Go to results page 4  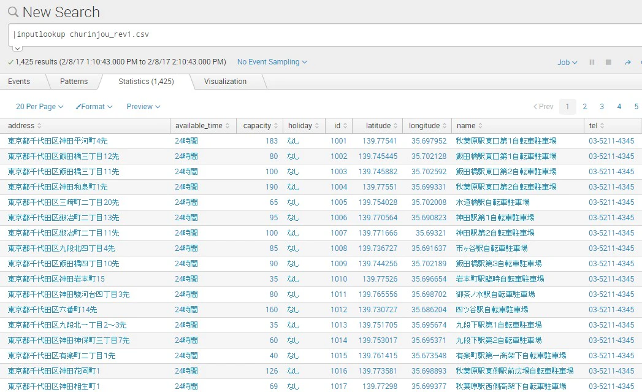tap(619, 107)
